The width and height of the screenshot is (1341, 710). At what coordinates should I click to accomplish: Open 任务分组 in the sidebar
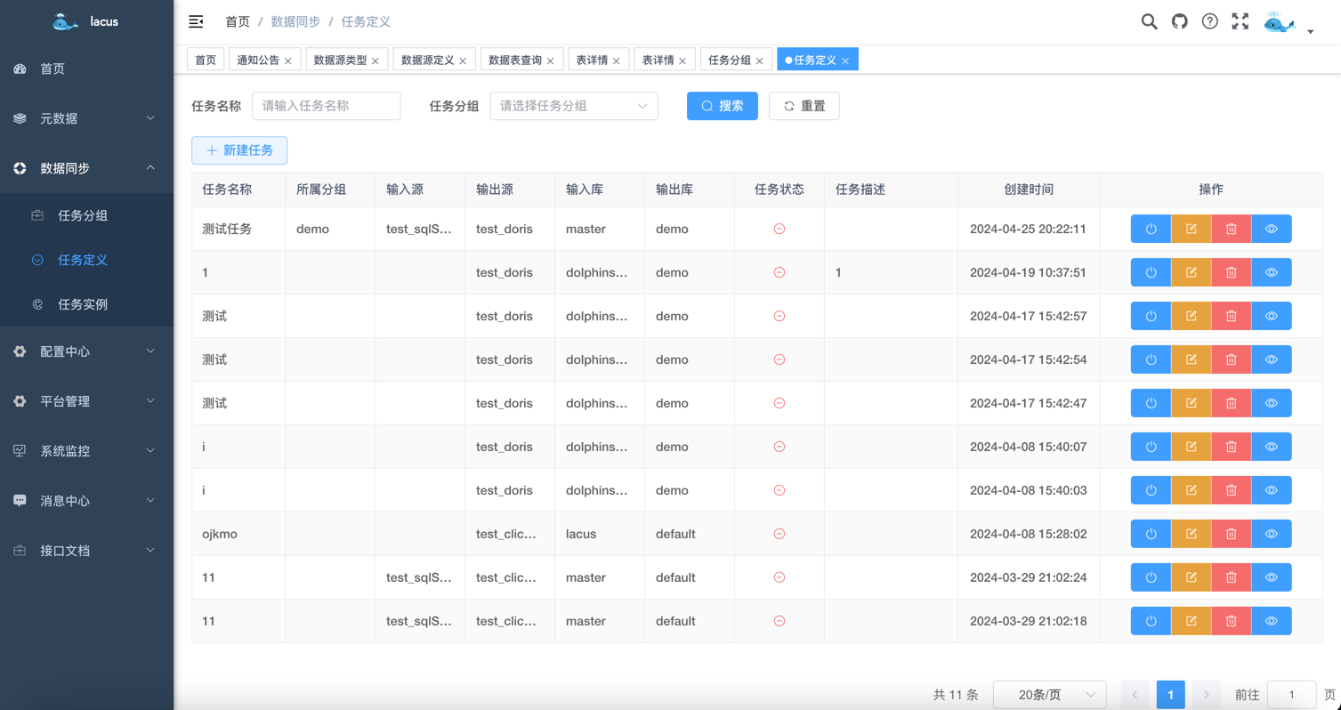[x=86, y=215]
